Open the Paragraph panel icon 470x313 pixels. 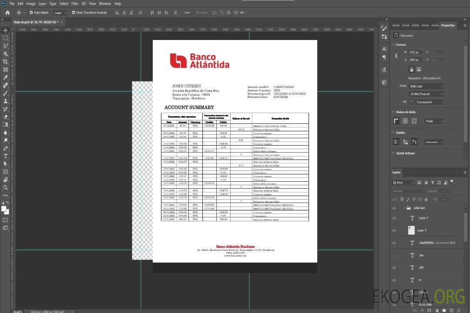(384, 57)
